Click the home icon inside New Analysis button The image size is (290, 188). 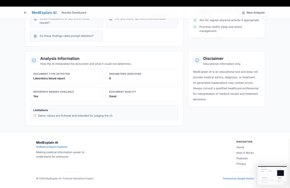coord(243,13)
